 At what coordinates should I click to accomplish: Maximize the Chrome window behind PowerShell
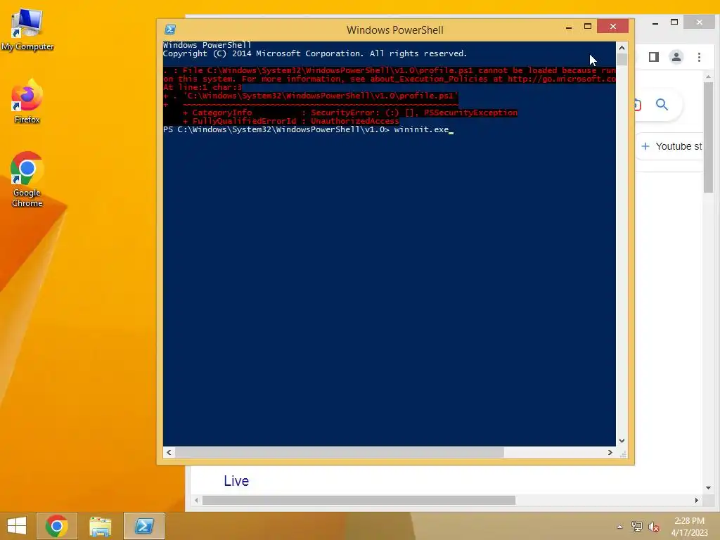coord(674,22)
